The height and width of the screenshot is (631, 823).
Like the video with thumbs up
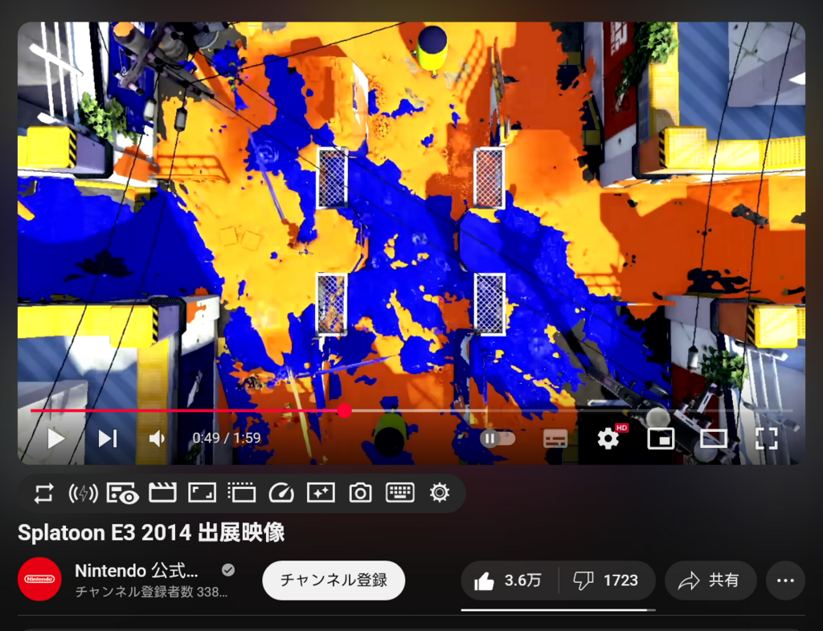509,580
